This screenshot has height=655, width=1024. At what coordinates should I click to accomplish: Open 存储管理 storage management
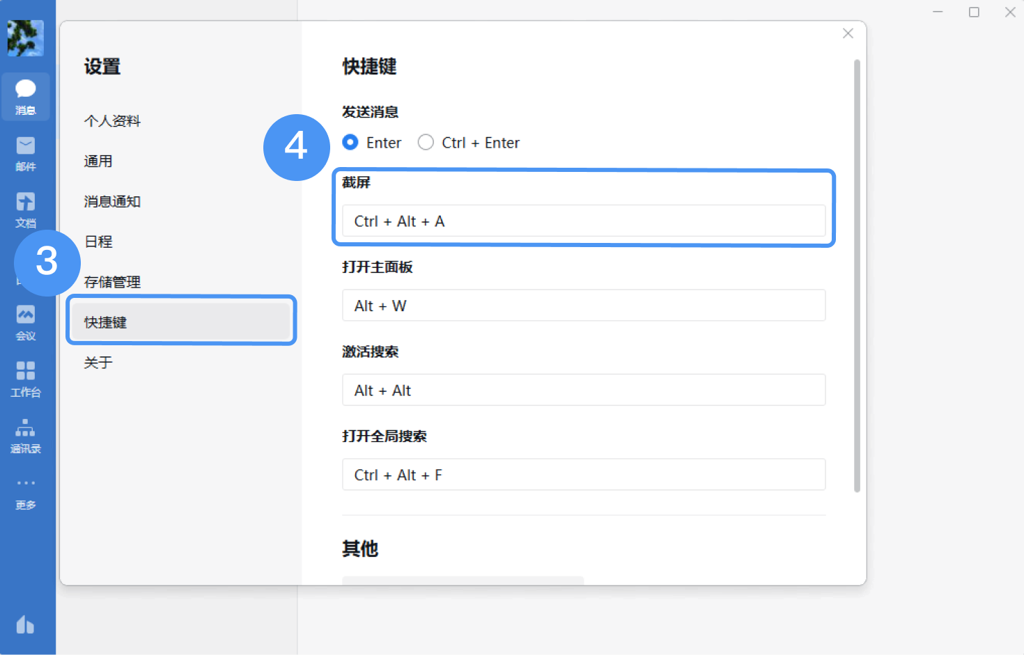point(112,282)
